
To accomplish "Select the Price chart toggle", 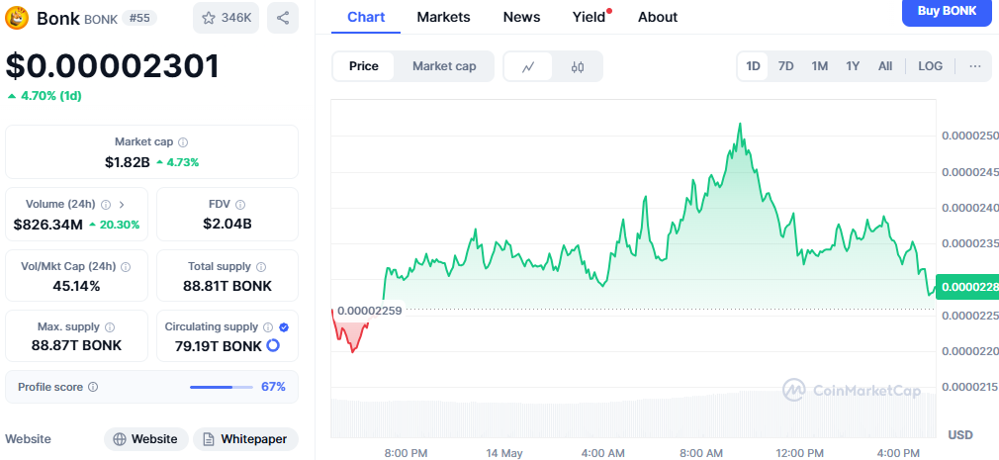I will coord(364,66).
